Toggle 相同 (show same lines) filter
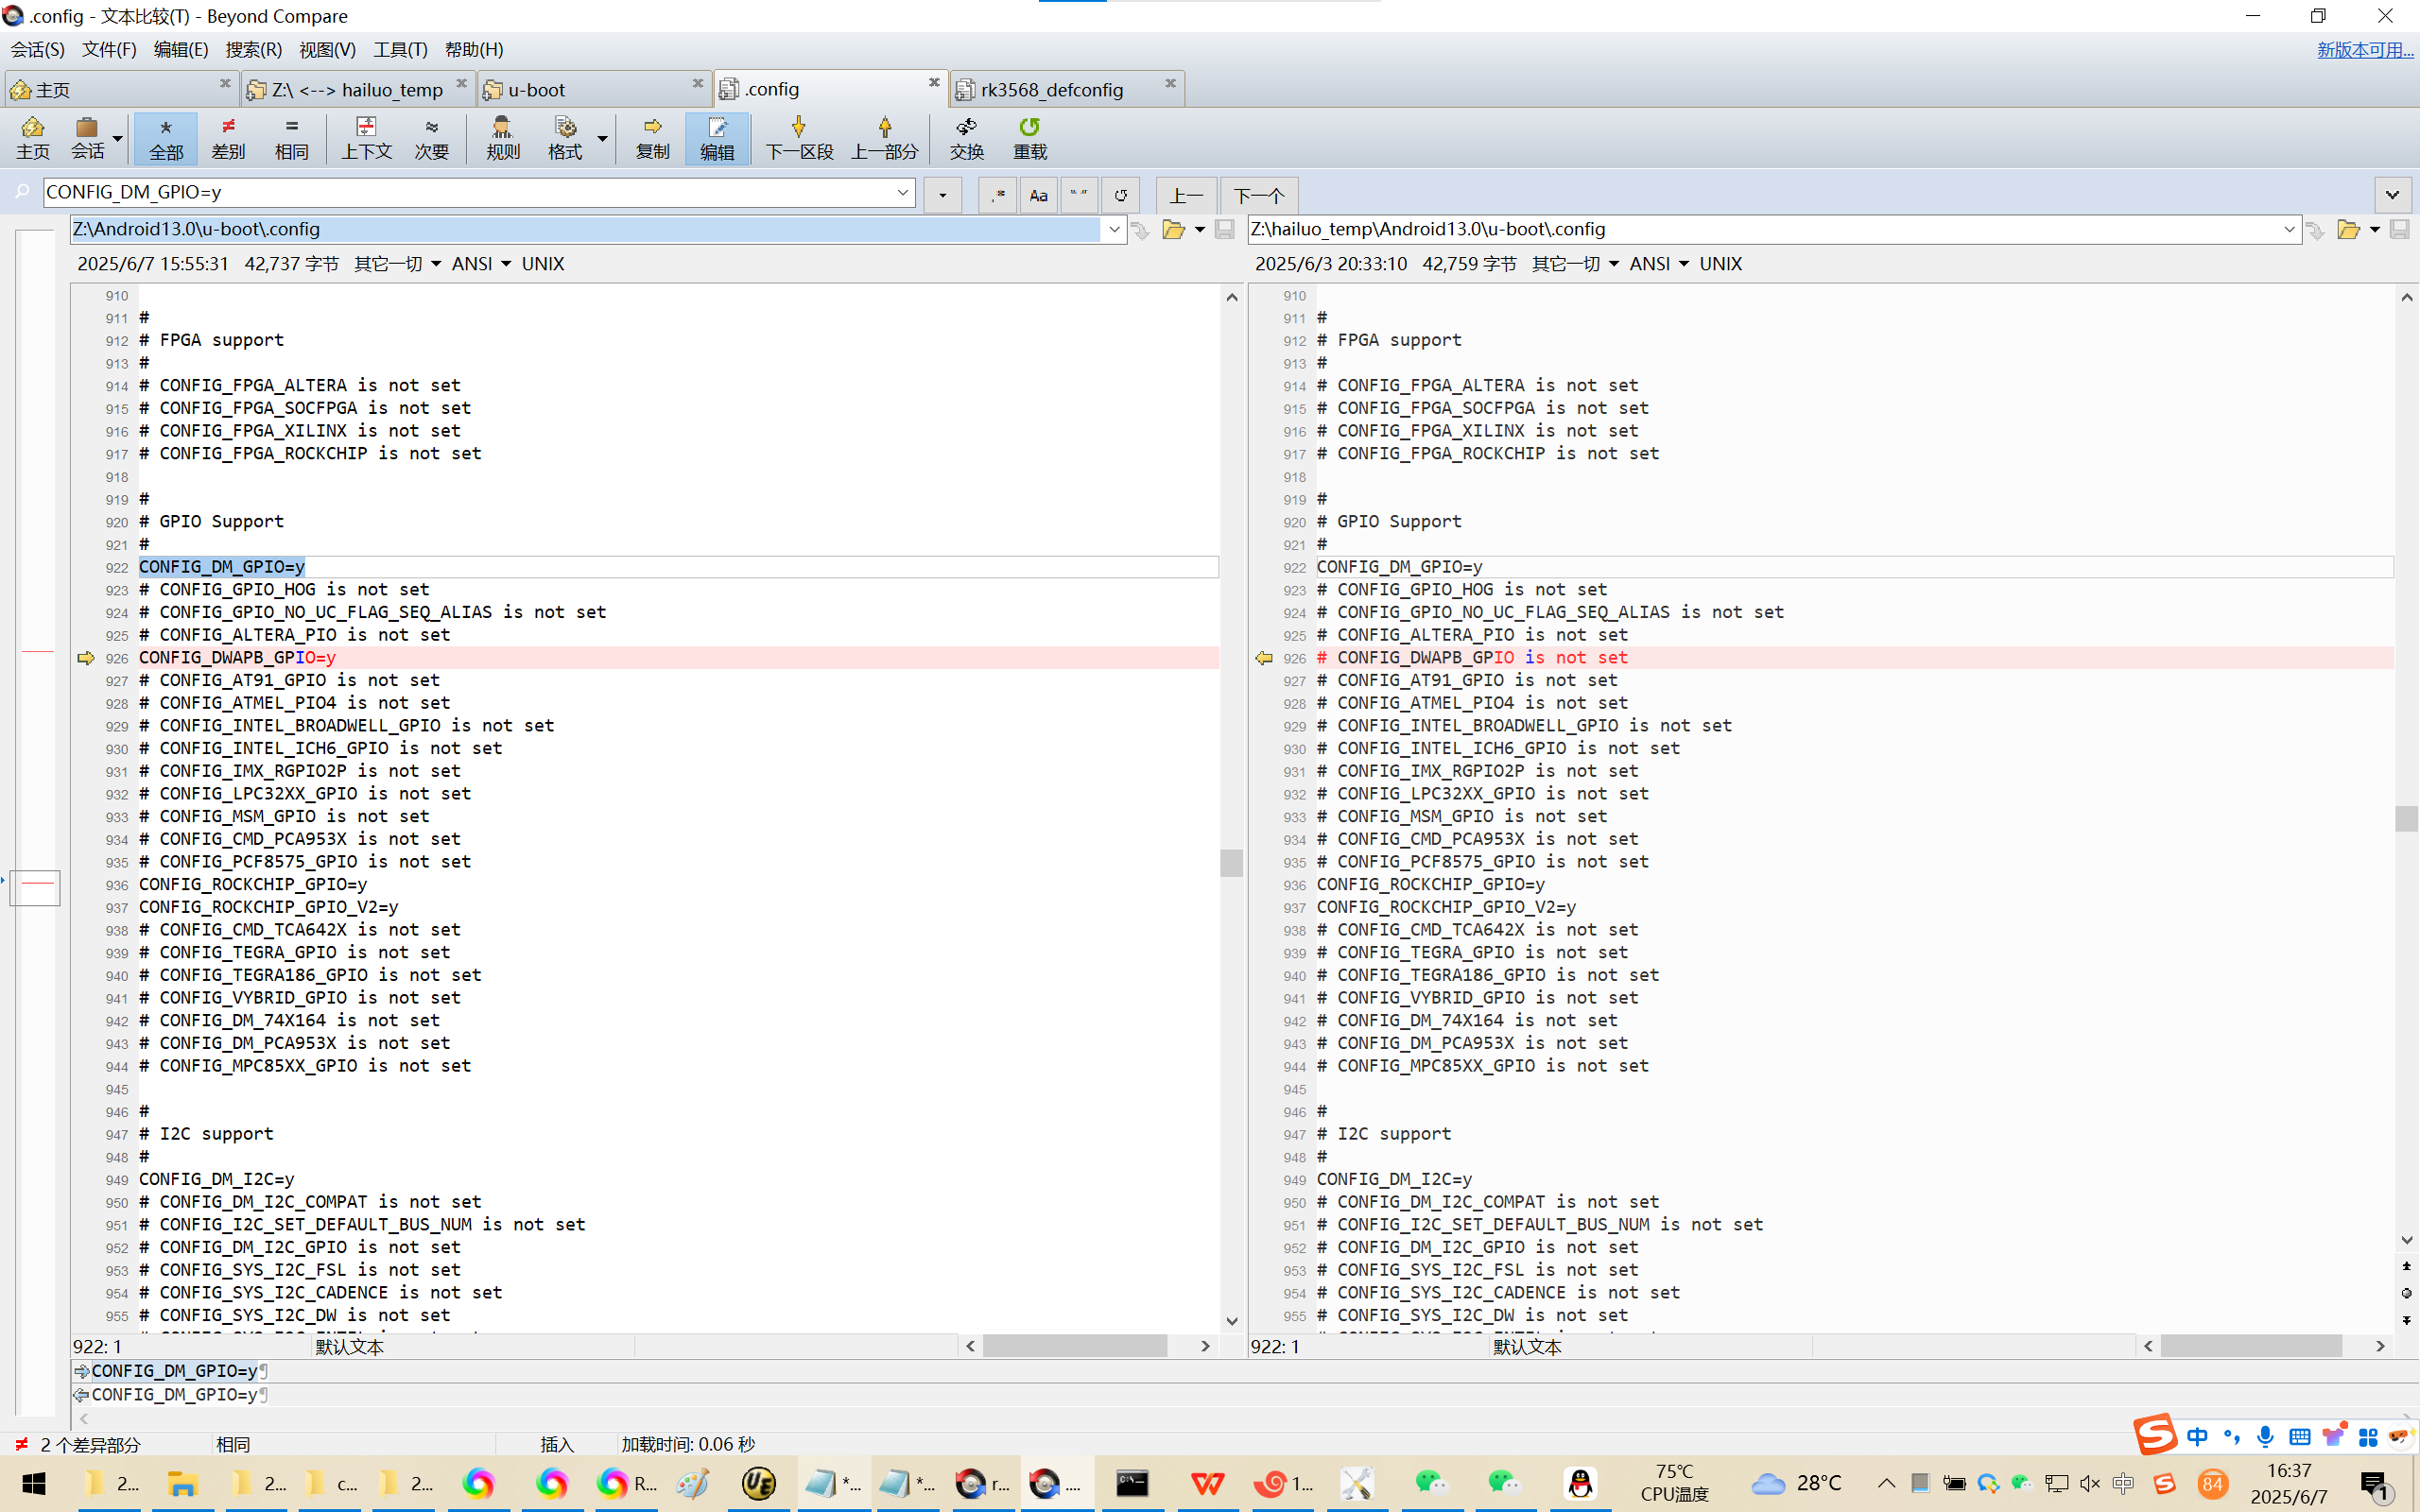Screen dimensions: 2420x1512 coord(291,137)
